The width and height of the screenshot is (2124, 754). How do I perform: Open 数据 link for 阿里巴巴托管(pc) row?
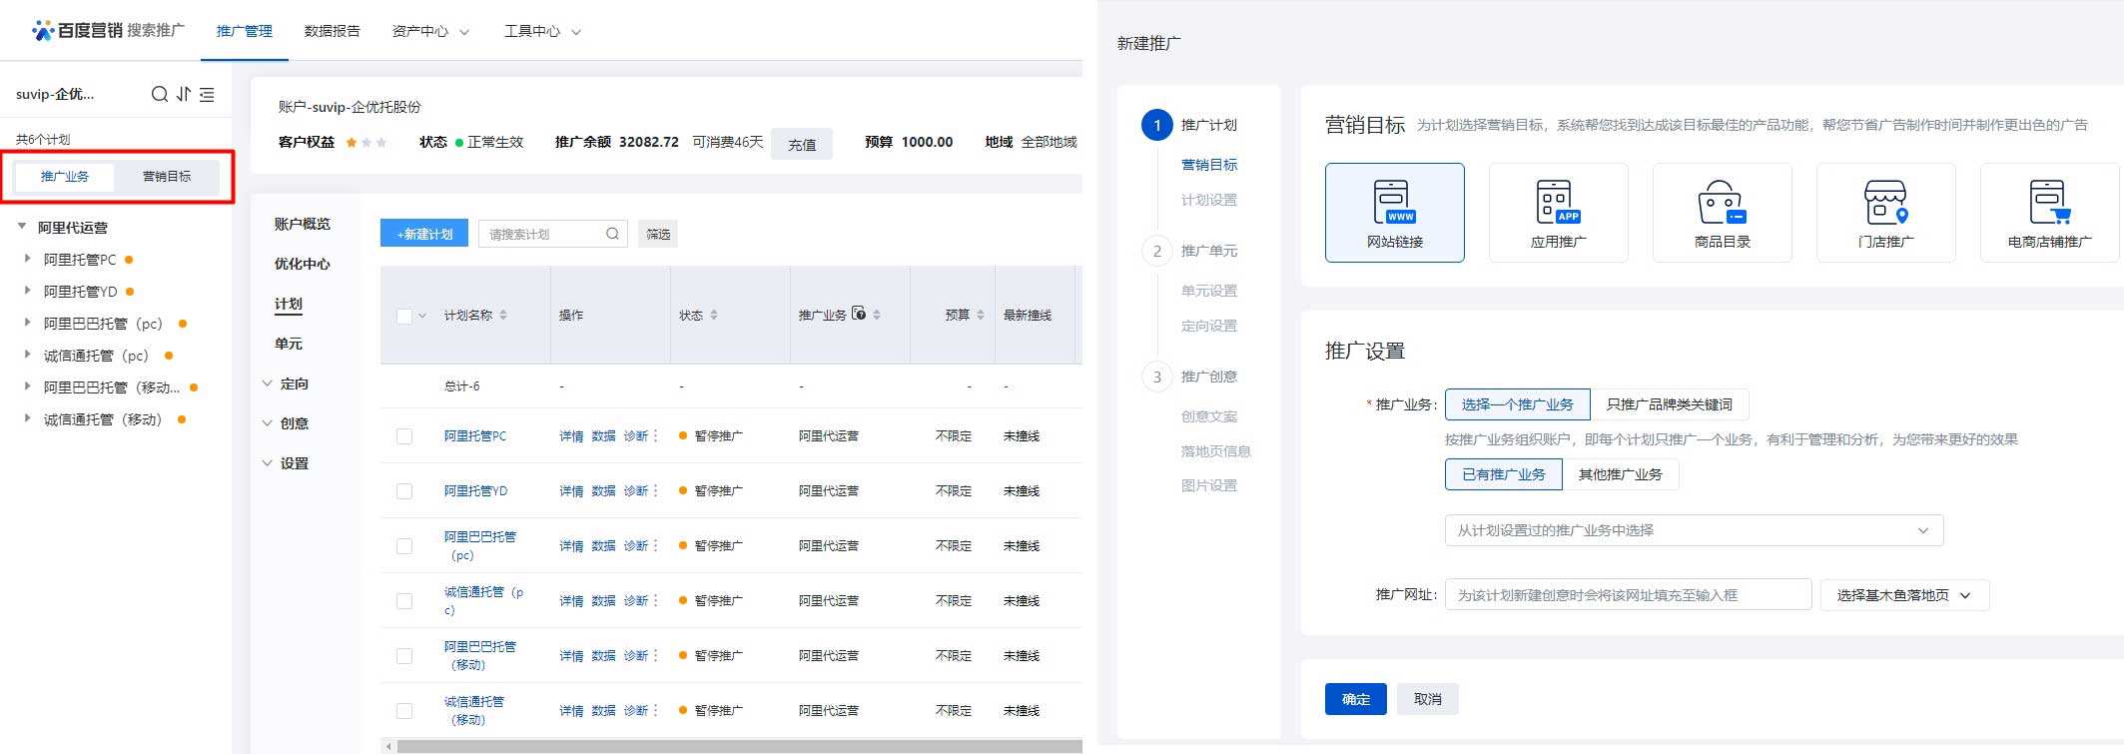click(603, 546)
